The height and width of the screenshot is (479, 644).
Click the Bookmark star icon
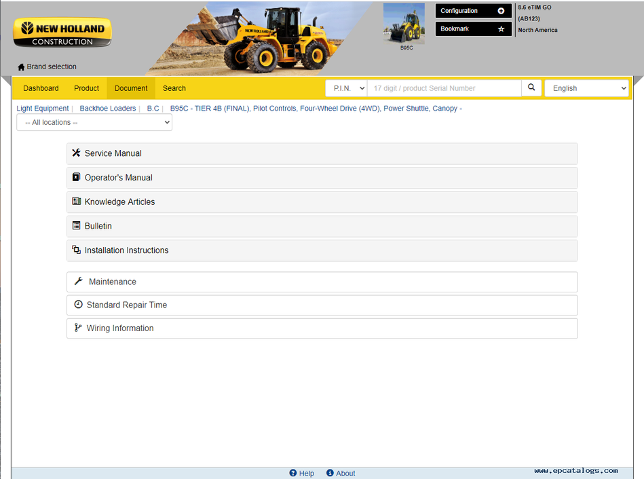coord(501,29)
